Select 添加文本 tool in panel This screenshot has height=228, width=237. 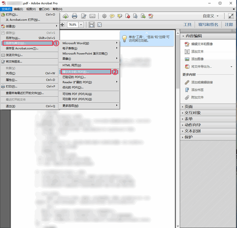tap(194, 52)
